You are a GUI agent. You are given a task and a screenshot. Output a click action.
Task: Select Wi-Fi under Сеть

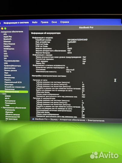(x=7, y=98)
